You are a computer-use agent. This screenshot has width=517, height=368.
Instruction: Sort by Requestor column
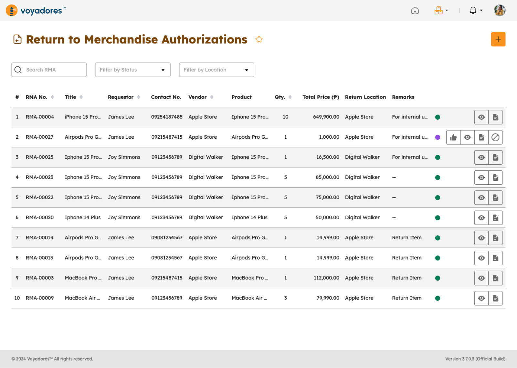pos(139,97)
